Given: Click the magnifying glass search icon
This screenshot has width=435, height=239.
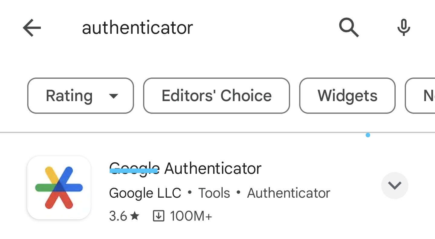Looking at the screenshot, I should tap(349, 28).
